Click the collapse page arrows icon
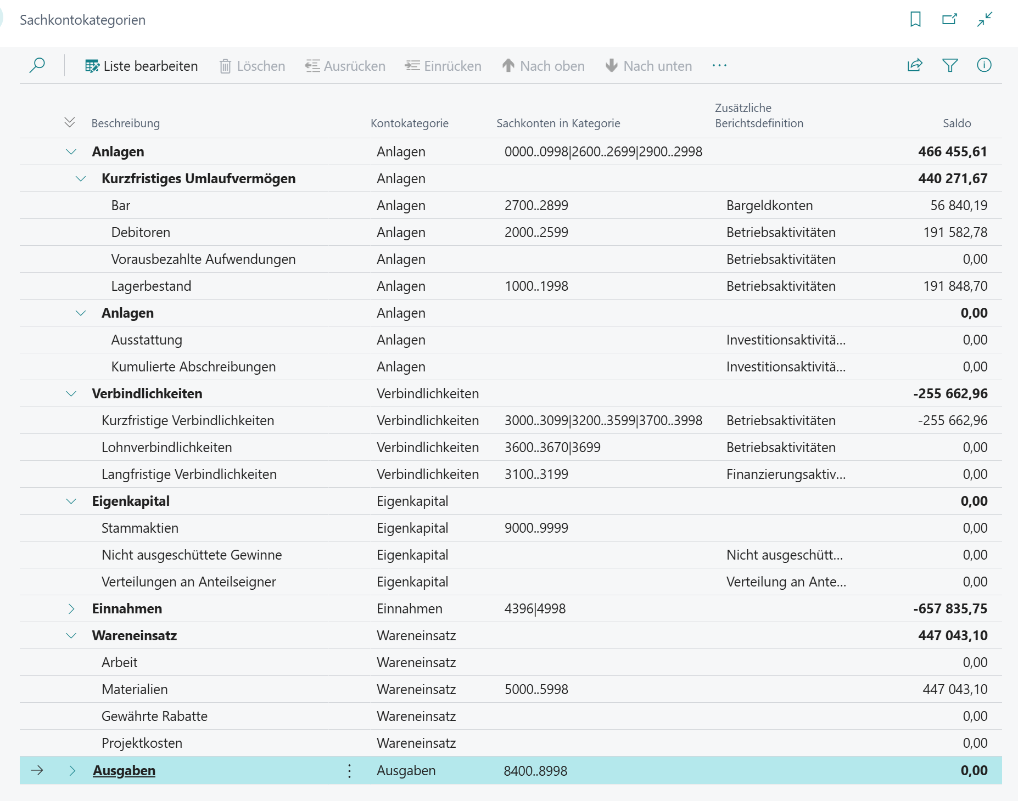The width and height of the screenshot is (1018, 801). click(985, 19)
